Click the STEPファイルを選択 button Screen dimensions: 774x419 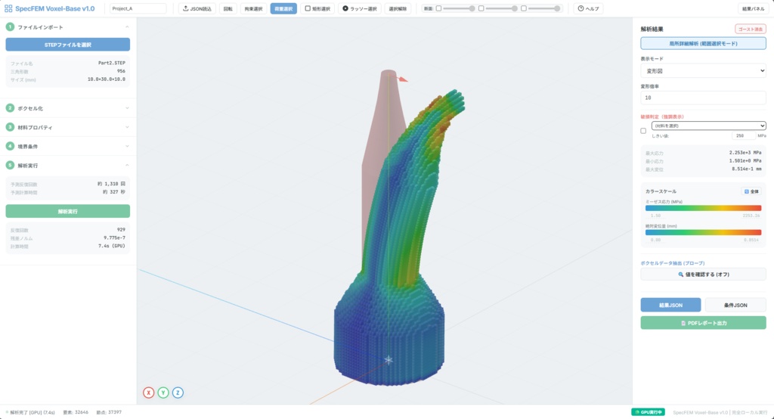(x=67, y=45)
